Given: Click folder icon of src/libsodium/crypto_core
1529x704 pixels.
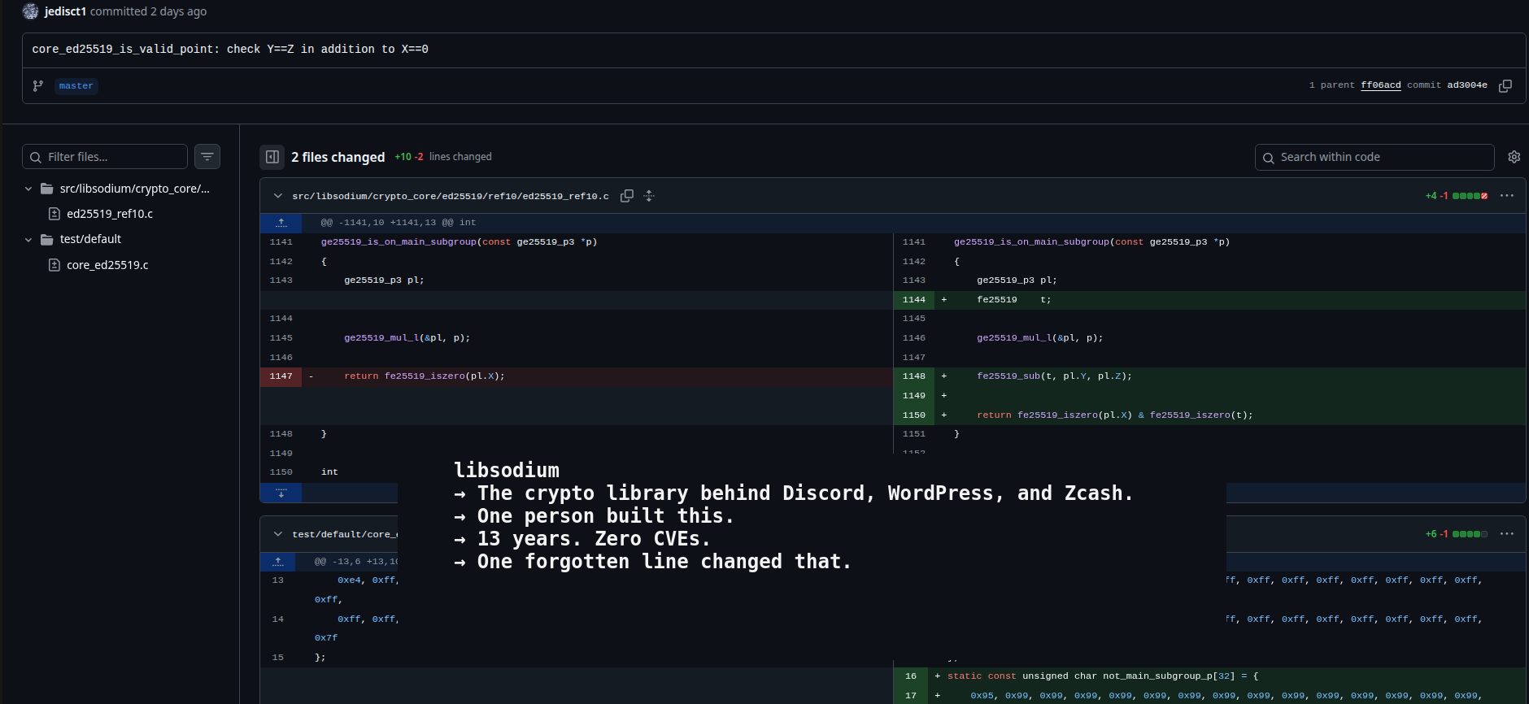Looking at the screenshot, I should pos(46,189).
